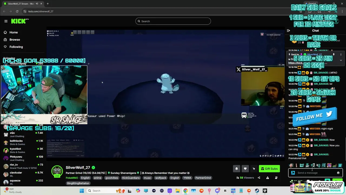Open Steam from taskbar
The image size is (346, 195).
pos(257,191)
